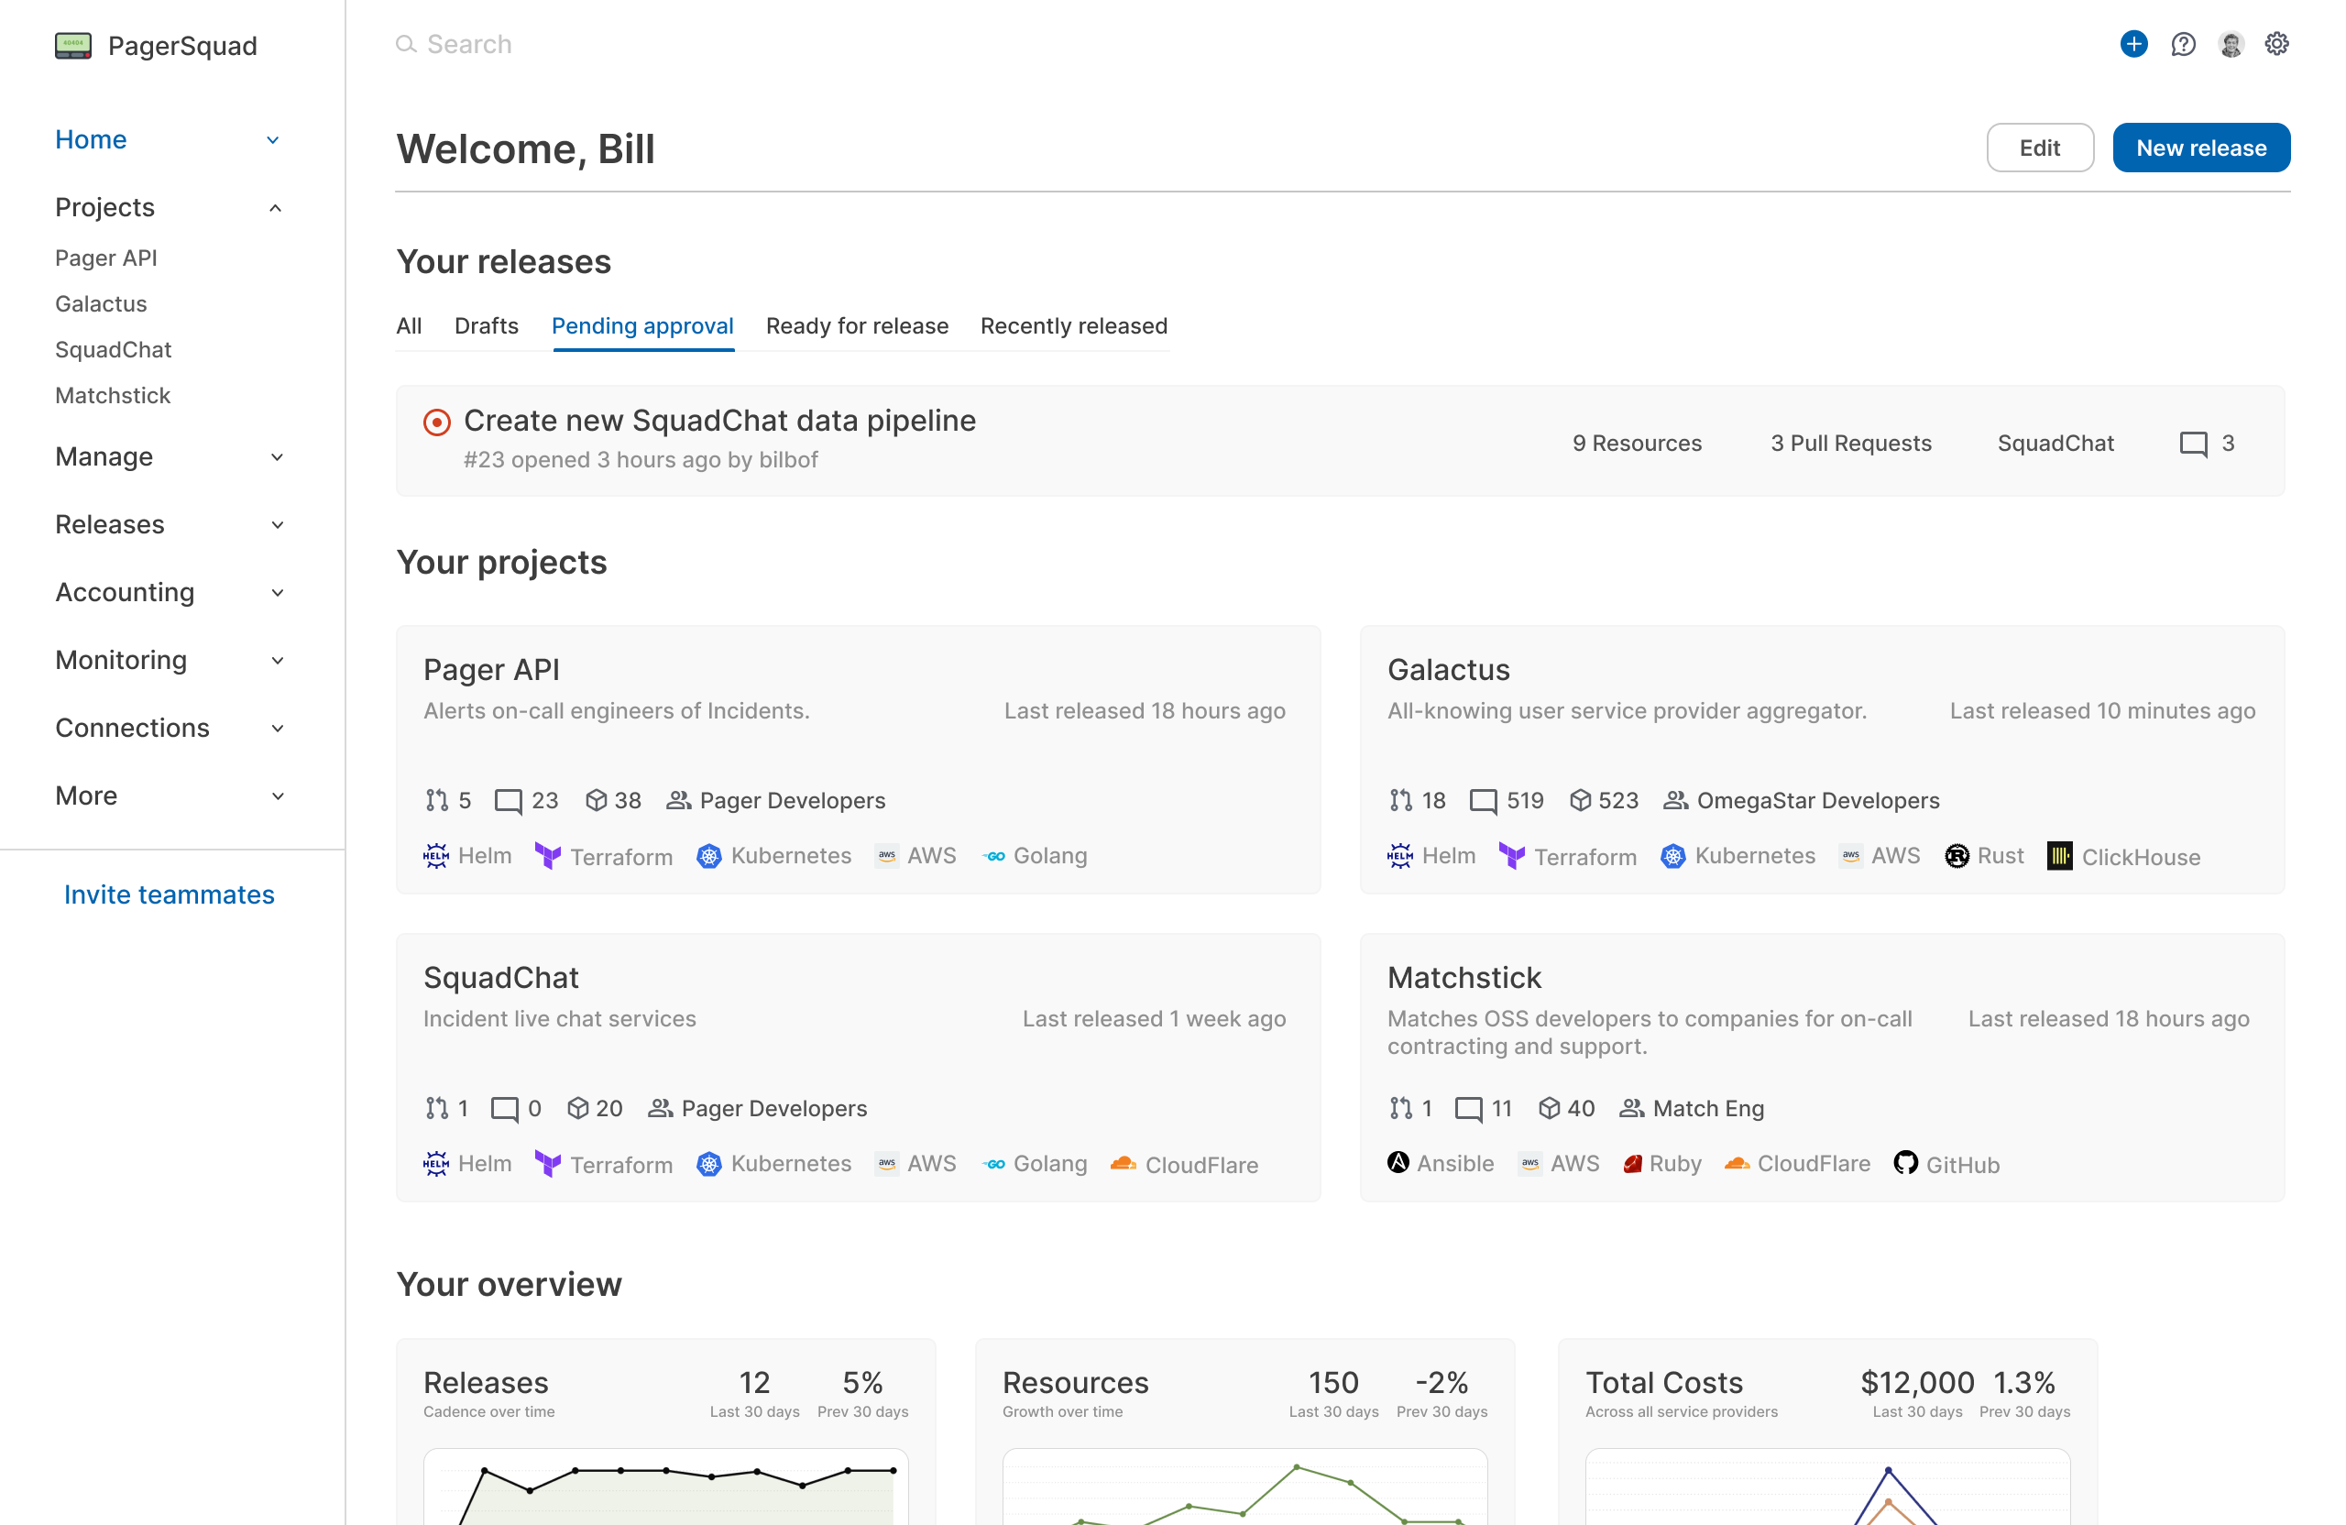Open the help question mark icon
2346x1525 pixels.
(x=2182, y=43)
